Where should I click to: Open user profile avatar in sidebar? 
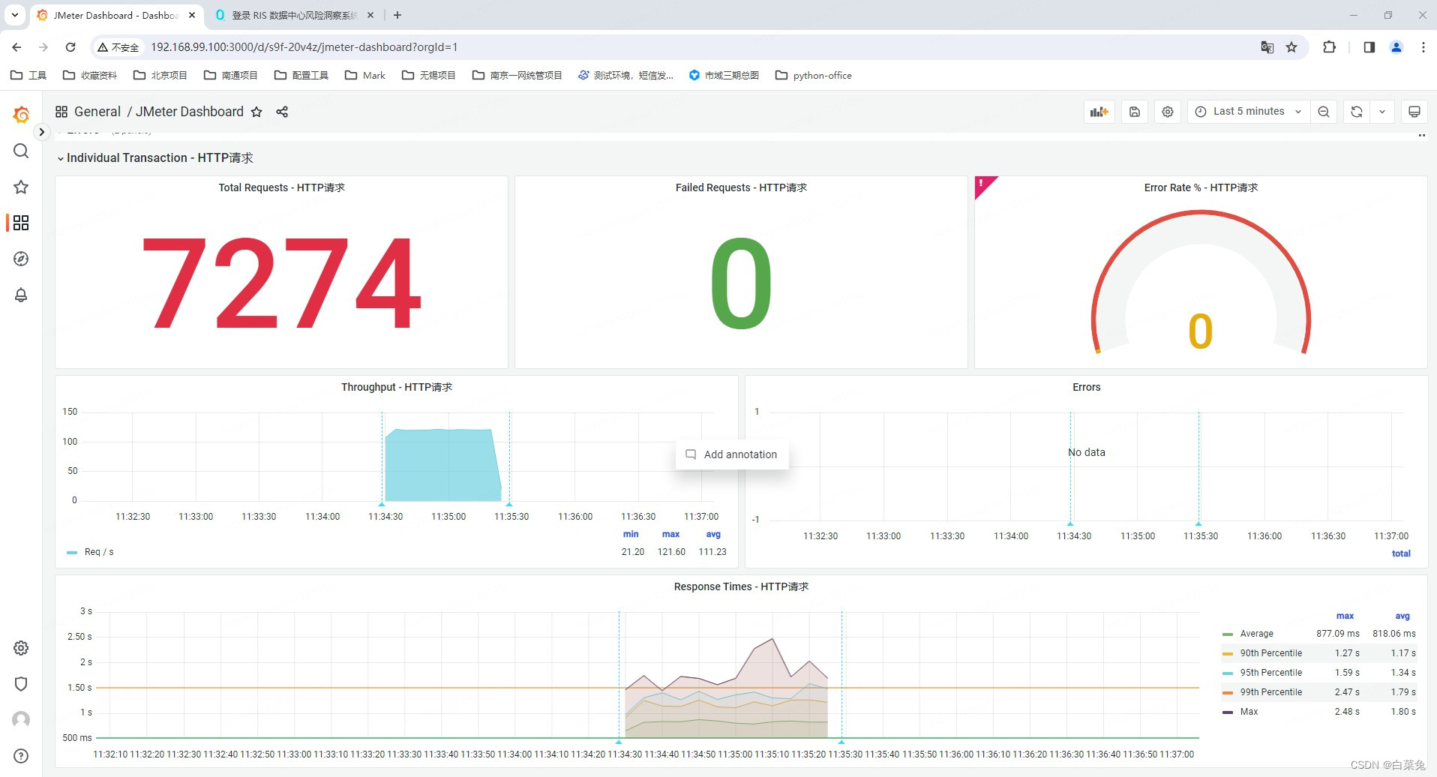click(x=21, y=720)
